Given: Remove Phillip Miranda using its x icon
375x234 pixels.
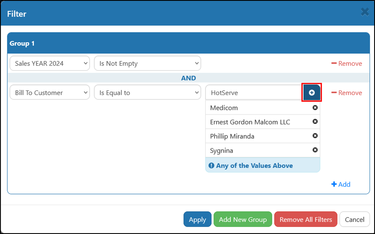Looking at the screenshot, I should pos(315,135).
